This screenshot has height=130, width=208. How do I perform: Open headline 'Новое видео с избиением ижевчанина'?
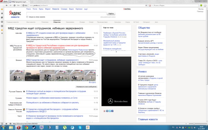pos(52,98)
